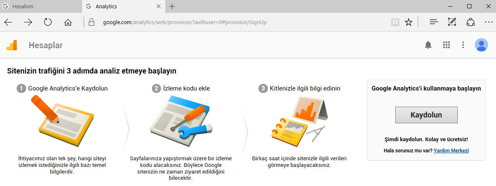This screenshot has height=186, width=496.
Task: Open the share icon in browser toolbar
Action: (x=471, y=22)
